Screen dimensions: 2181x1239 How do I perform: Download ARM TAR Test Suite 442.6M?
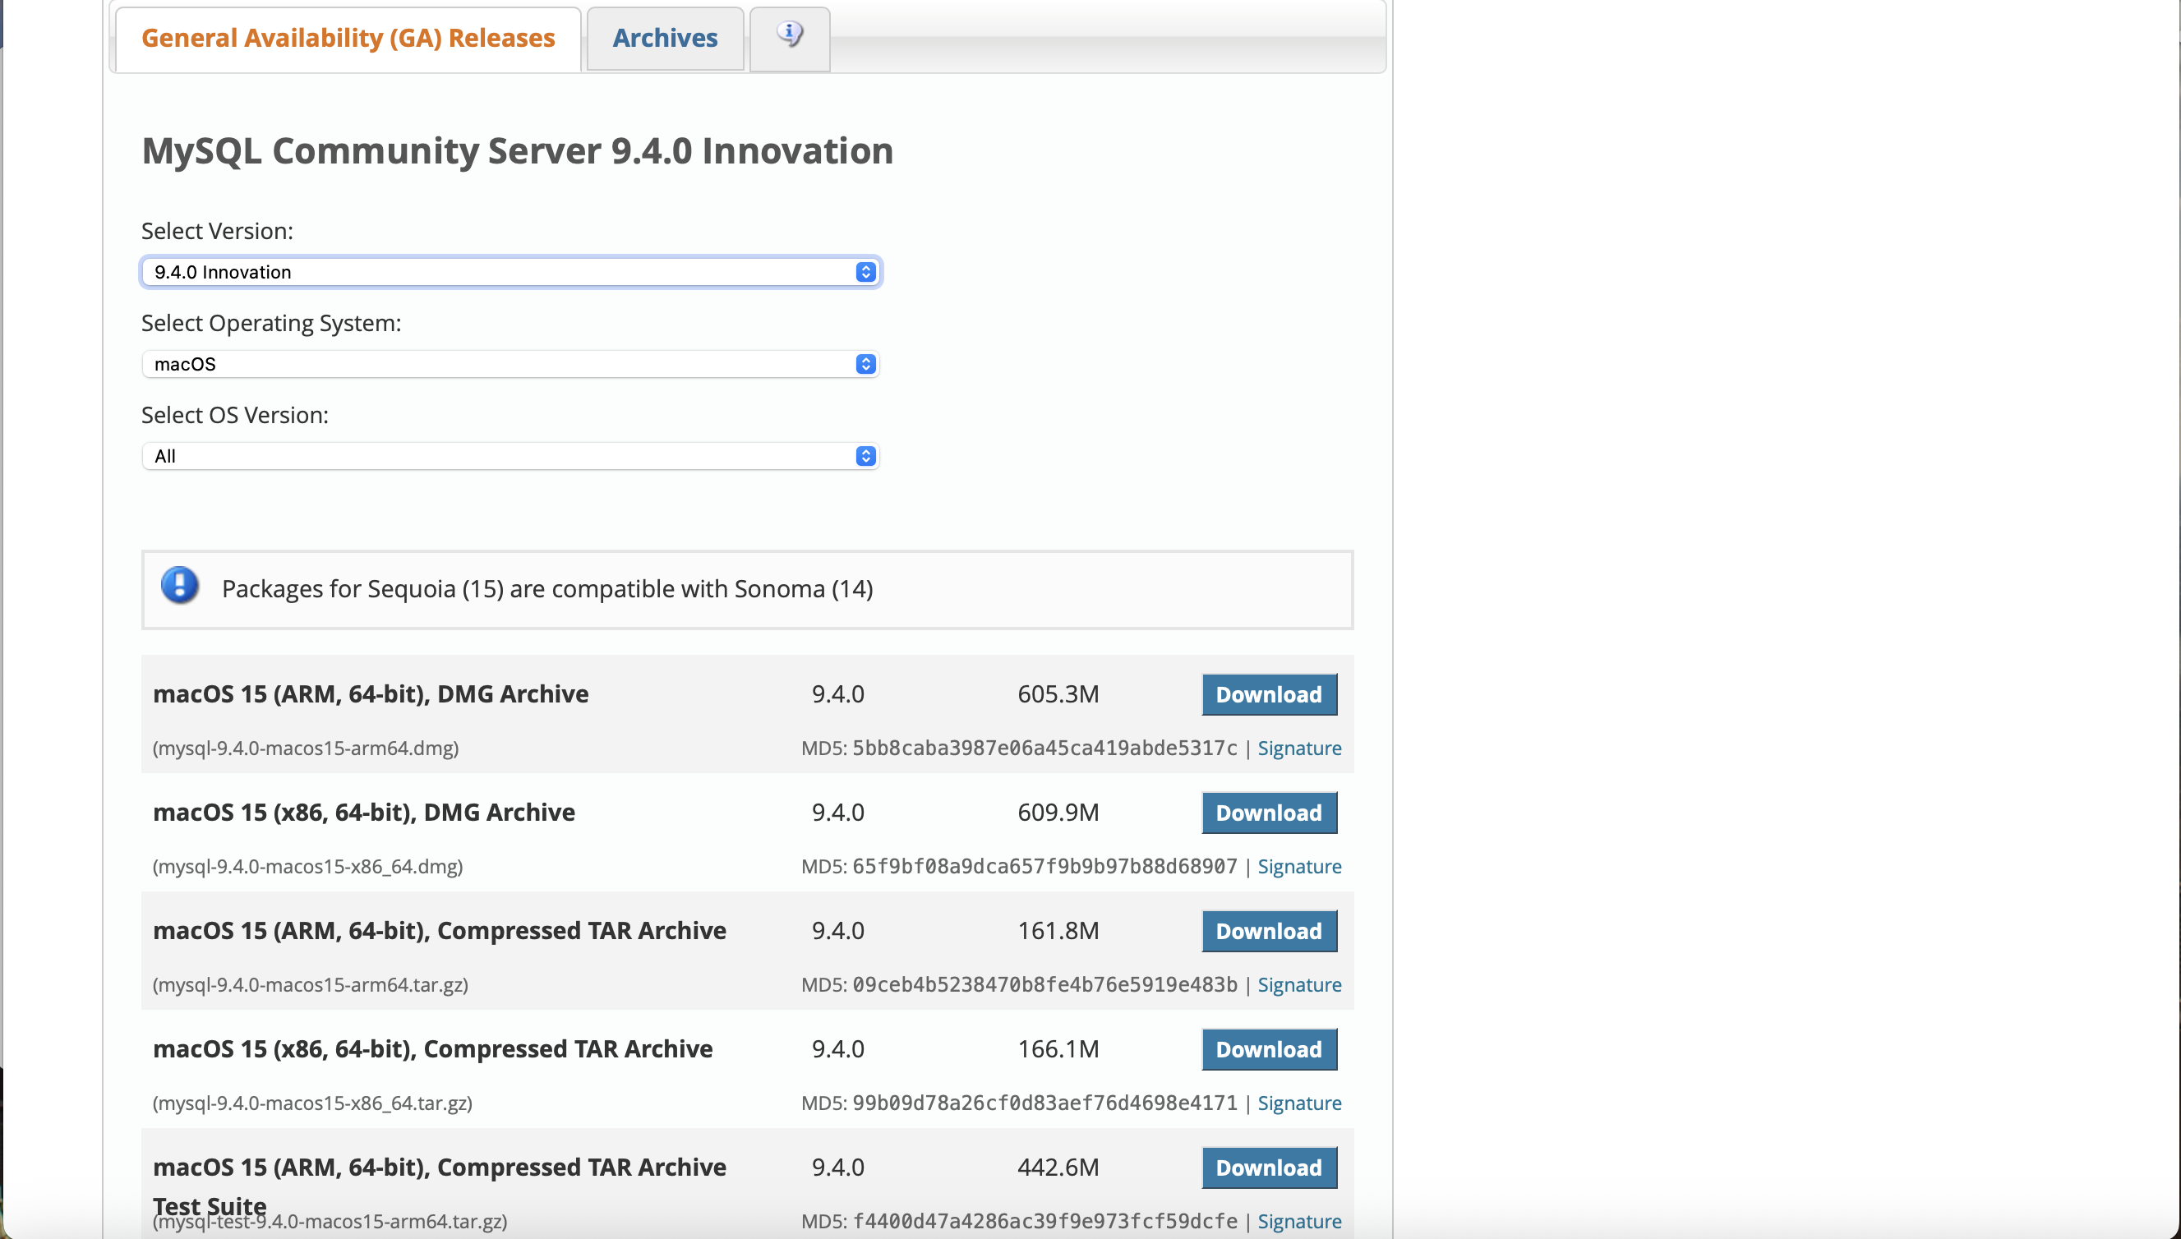pos(1268,1168)
